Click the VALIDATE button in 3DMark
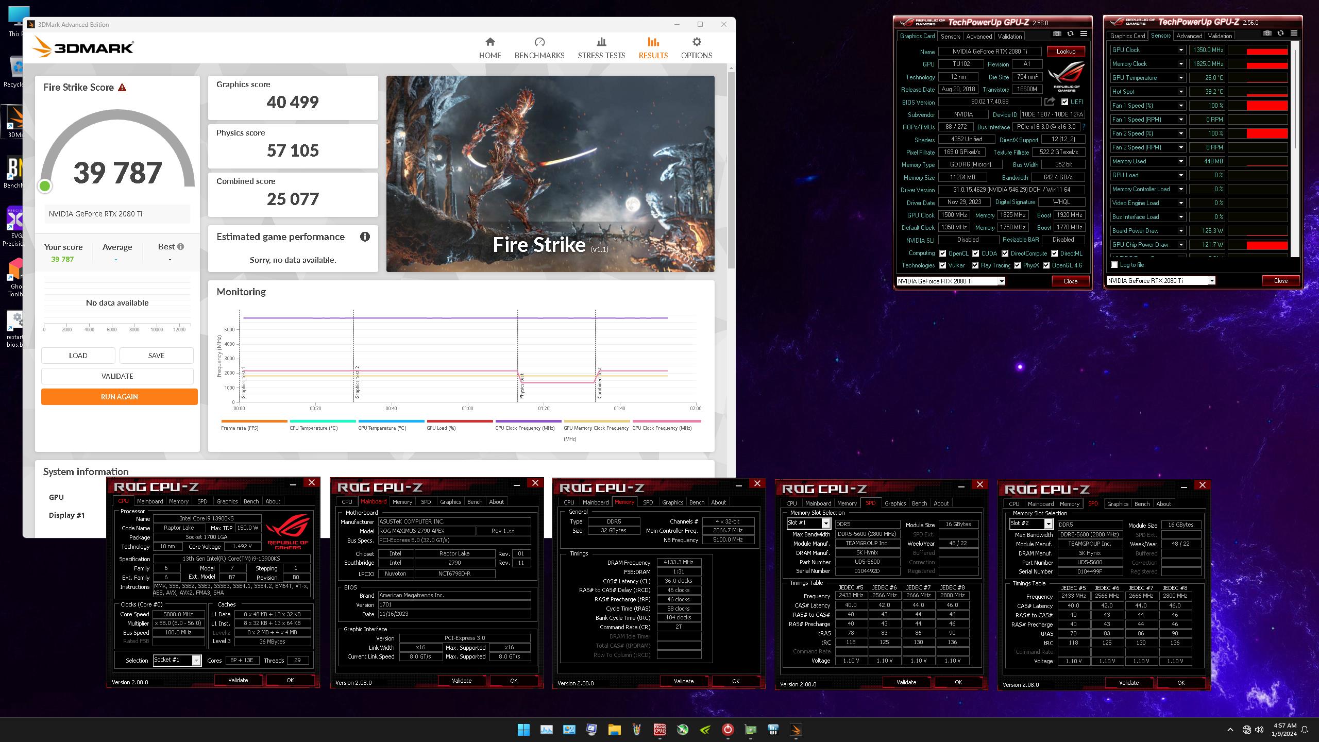 [117, 376]
